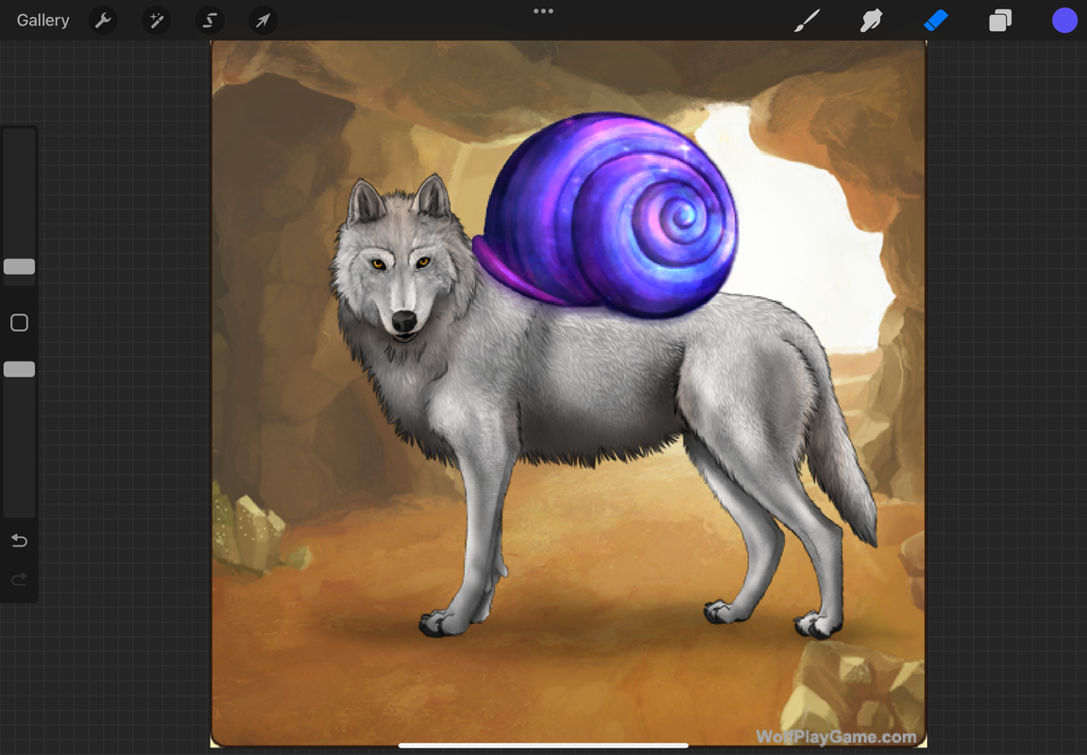Tap the home indicator bar at bottom
This screenshot has height=755, width=1087.
click(x=544, y=746)
